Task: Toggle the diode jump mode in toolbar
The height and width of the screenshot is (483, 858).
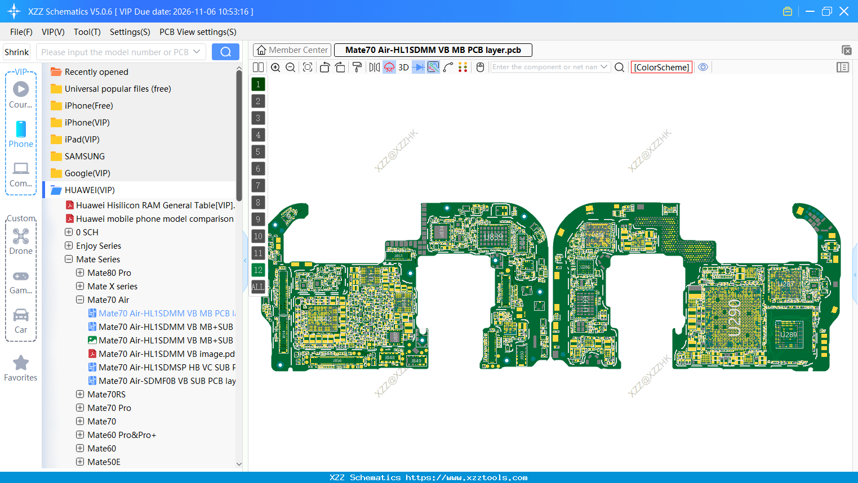Action: click(x=419, y=67)
